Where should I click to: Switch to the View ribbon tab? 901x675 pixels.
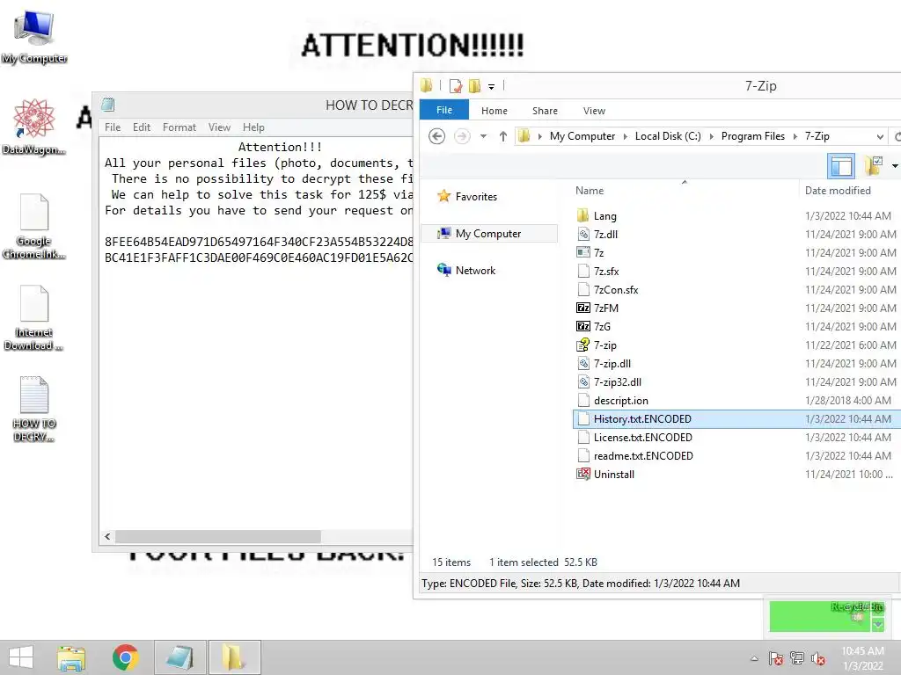pos(594,111)
